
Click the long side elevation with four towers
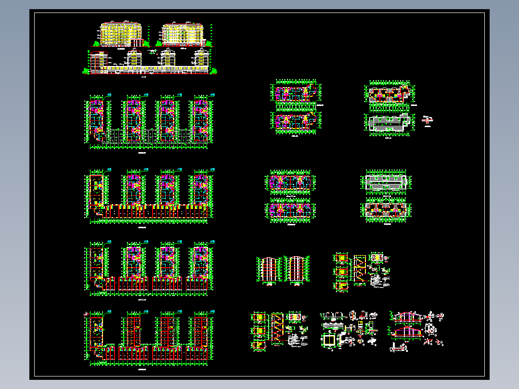pos(150,62)
